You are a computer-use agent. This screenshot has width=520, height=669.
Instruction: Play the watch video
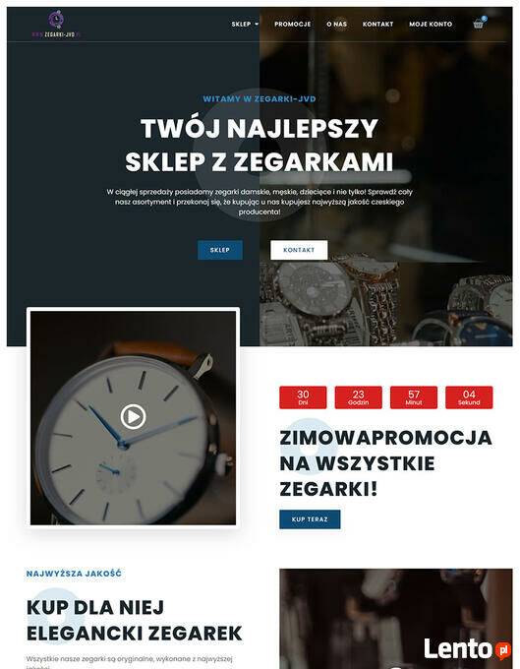point(133,416)
